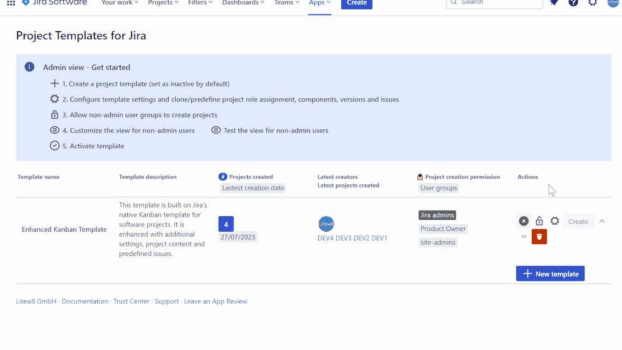This screenshot has height=350, width=622.
Task: Move template up with the up chevron
Action: click(602, 221)
